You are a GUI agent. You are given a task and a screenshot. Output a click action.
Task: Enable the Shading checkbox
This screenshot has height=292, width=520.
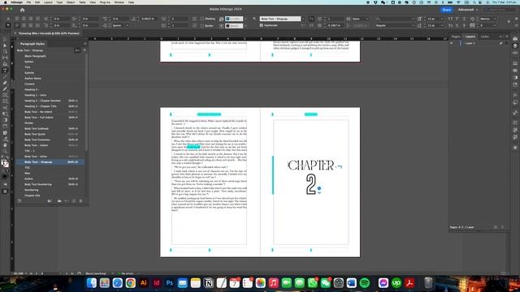202,19
